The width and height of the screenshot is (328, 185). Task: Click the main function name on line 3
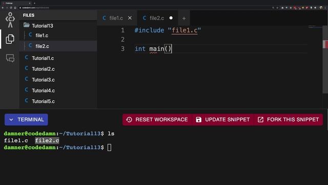click(157, 49)
